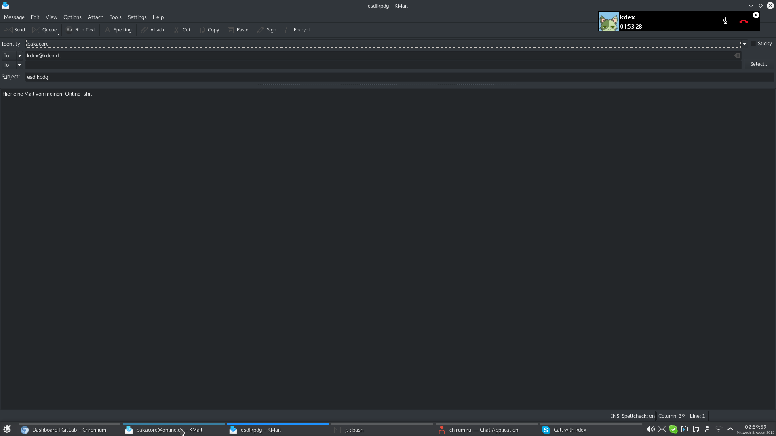The width and height of the screenshot is (776, 436).
Task: Open the Attach menu
Action: (95, 17)
